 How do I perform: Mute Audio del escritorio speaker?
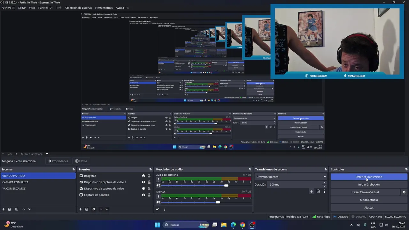click(158, 185)
